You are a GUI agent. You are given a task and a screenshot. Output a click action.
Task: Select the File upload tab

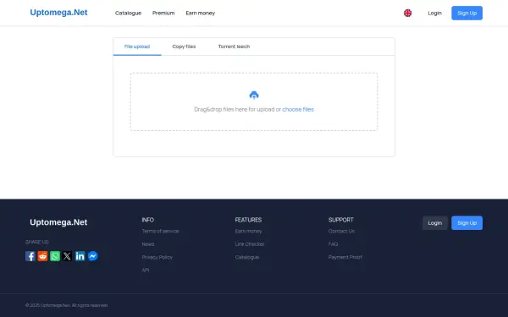tap(137, 46)
